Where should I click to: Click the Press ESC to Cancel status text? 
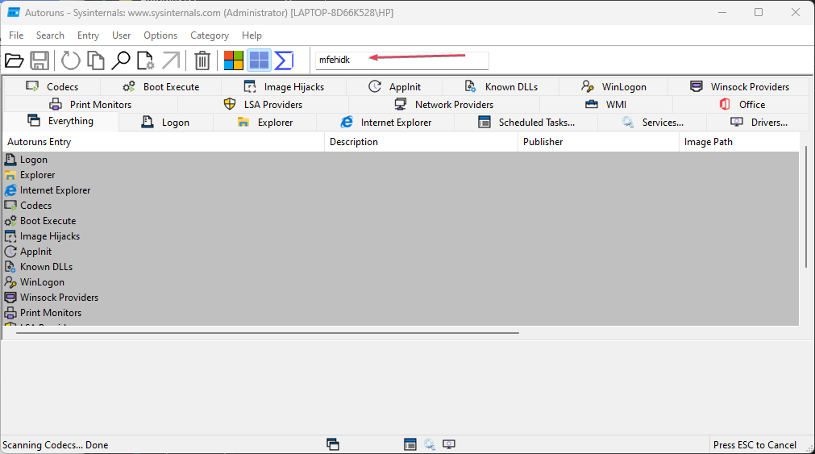pyautogui.click(x=755, y=445)
